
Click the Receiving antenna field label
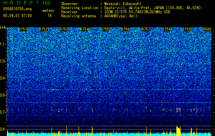tap(79, 16)
